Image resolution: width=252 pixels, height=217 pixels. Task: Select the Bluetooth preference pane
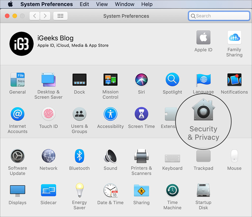(79, 156)
